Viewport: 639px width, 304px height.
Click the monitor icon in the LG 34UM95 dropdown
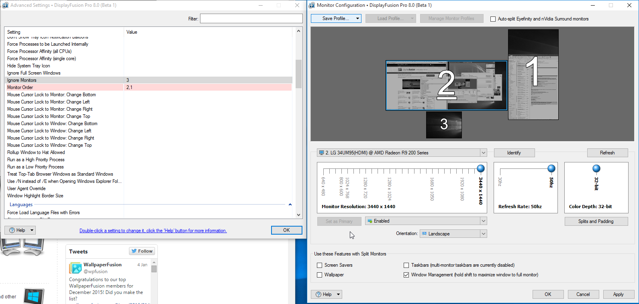(321, 153)
